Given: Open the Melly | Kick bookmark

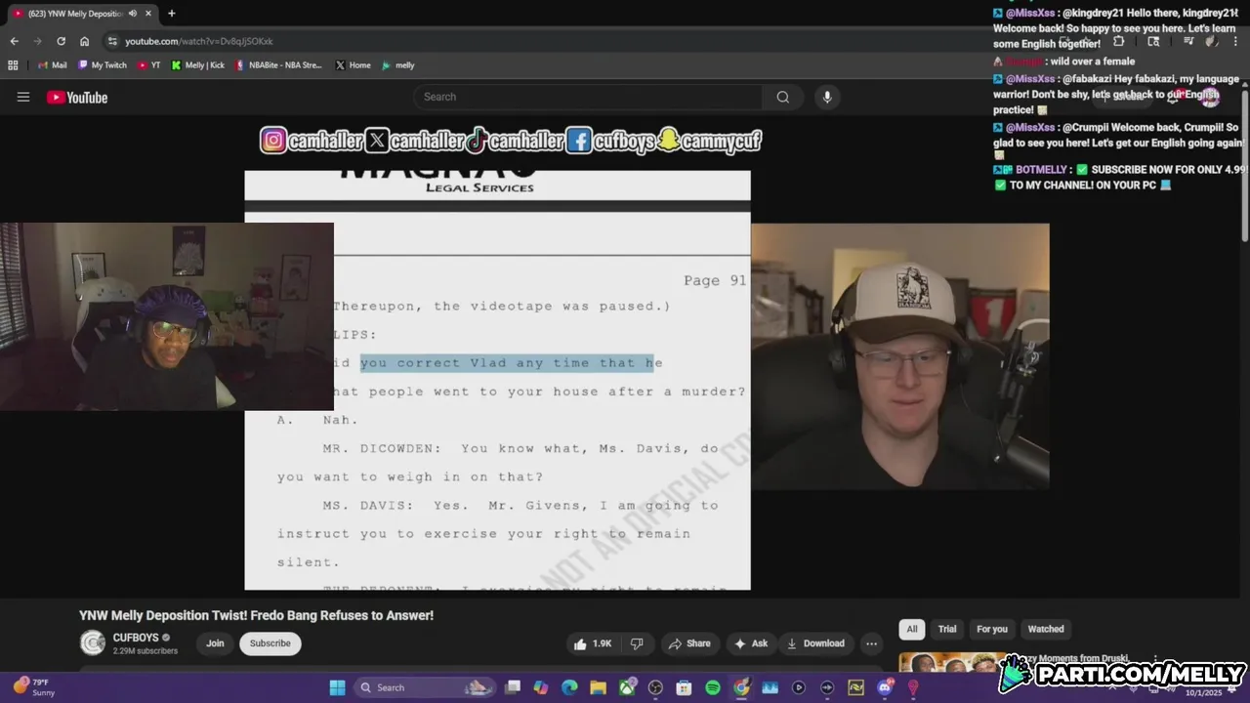Looking at the screenshot, I should tap(198, 65).
